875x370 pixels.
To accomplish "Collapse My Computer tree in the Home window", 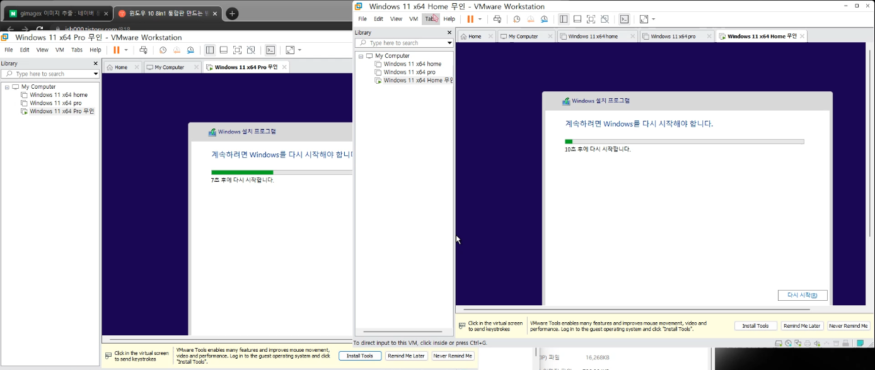I will (x=361, y=56).
